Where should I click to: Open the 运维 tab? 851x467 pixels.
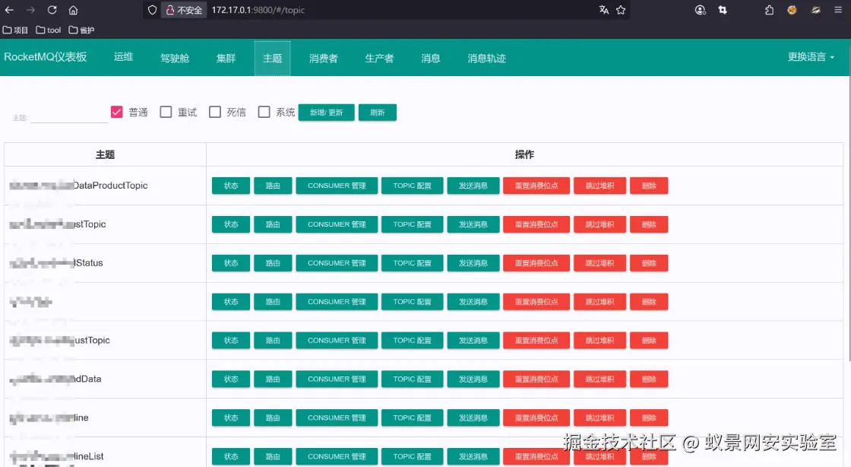point(123,57)
